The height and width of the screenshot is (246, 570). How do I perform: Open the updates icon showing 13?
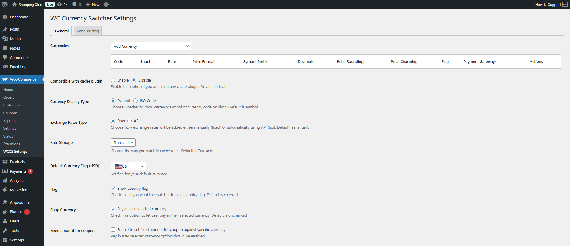(59, 4)
